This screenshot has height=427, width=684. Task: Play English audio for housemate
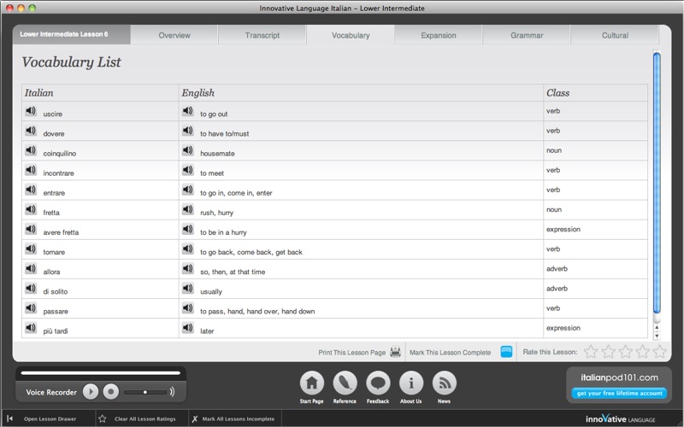(x=187, y=150)
